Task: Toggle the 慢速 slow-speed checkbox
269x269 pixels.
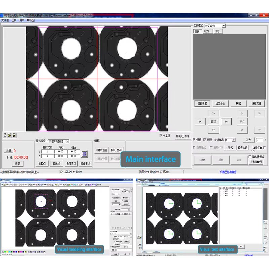Action: point(194,140)
